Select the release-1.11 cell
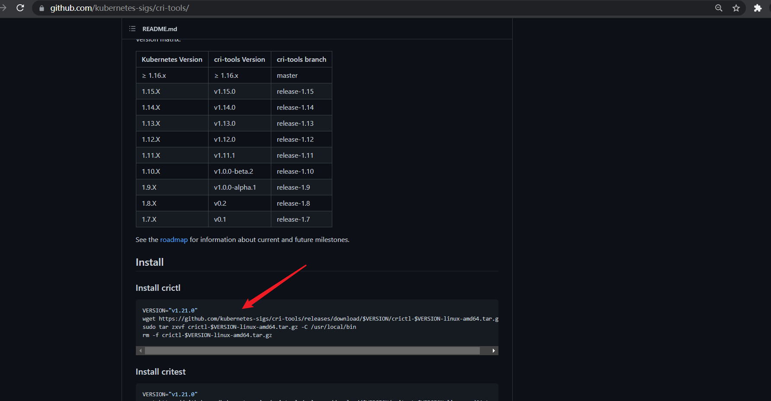Image resolution: width=771 pixels, height=401 pixels. 302,155
